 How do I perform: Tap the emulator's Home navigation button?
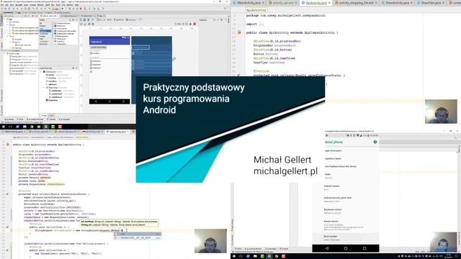(x=346, y=248)
